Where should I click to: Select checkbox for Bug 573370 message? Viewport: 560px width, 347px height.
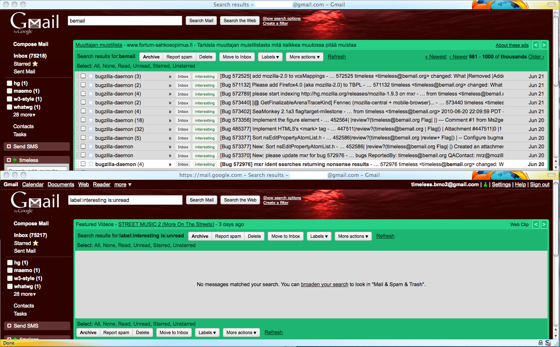(x=83, y=155)
